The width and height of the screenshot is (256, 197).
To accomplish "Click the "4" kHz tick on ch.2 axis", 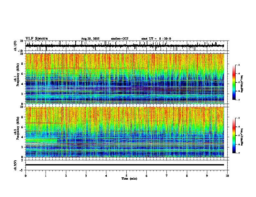I will click(x=22, y=137).
